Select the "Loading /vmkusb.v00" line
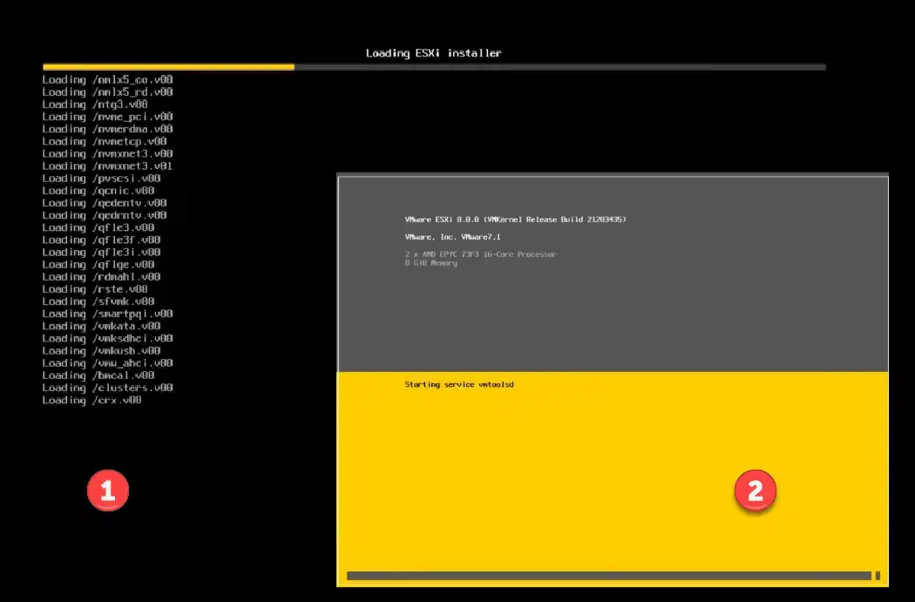Viewport: 915px width, 602px height. tap(102, 350)
